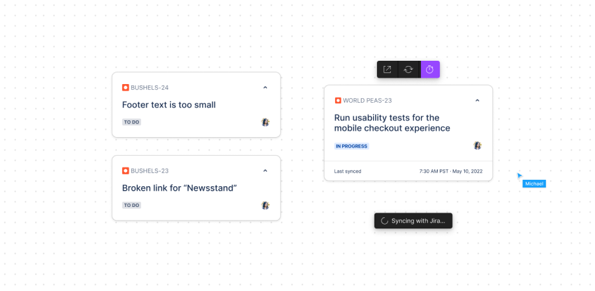Select the Broken link for "Newsstand" title
Image resolution: width=595 pixels, height=291 pixels.
pyautogui.click(x=179, y=188)
